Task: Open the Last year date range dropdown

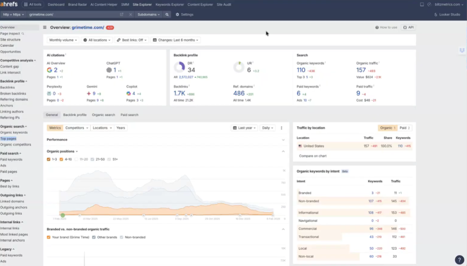Action: [244, 128]
